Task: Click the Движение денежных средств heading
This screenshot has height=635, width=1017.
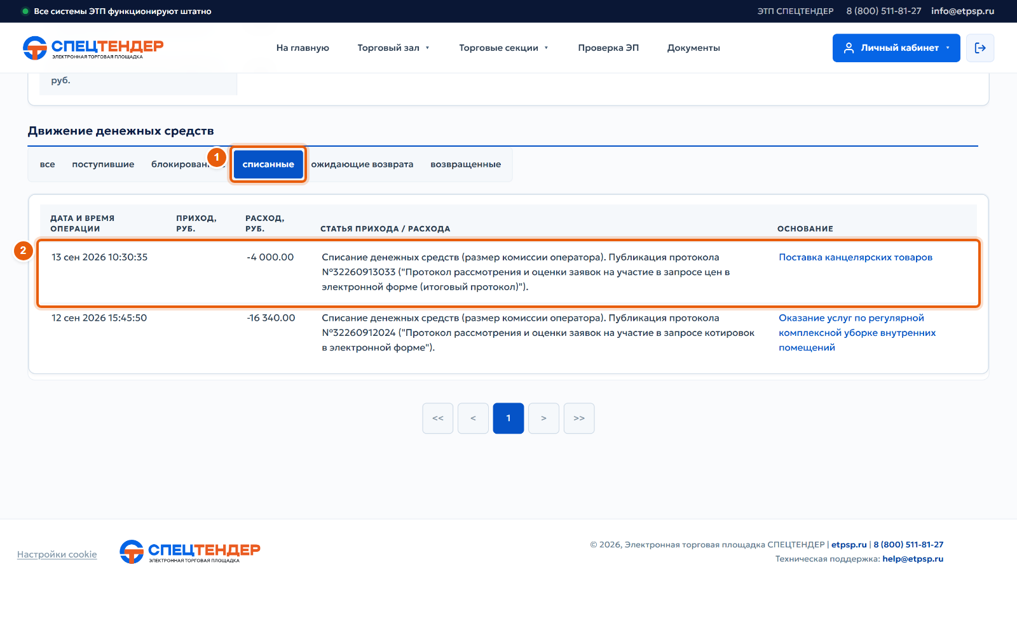Action: (121, 131)
